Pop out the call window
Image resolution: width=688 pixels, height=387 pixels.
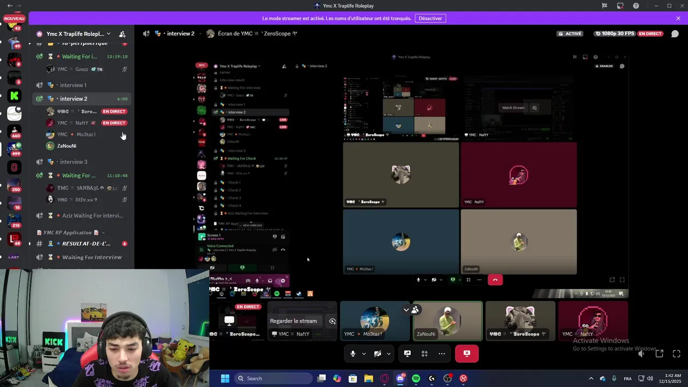pyautogui.click(x=660, y=354)
